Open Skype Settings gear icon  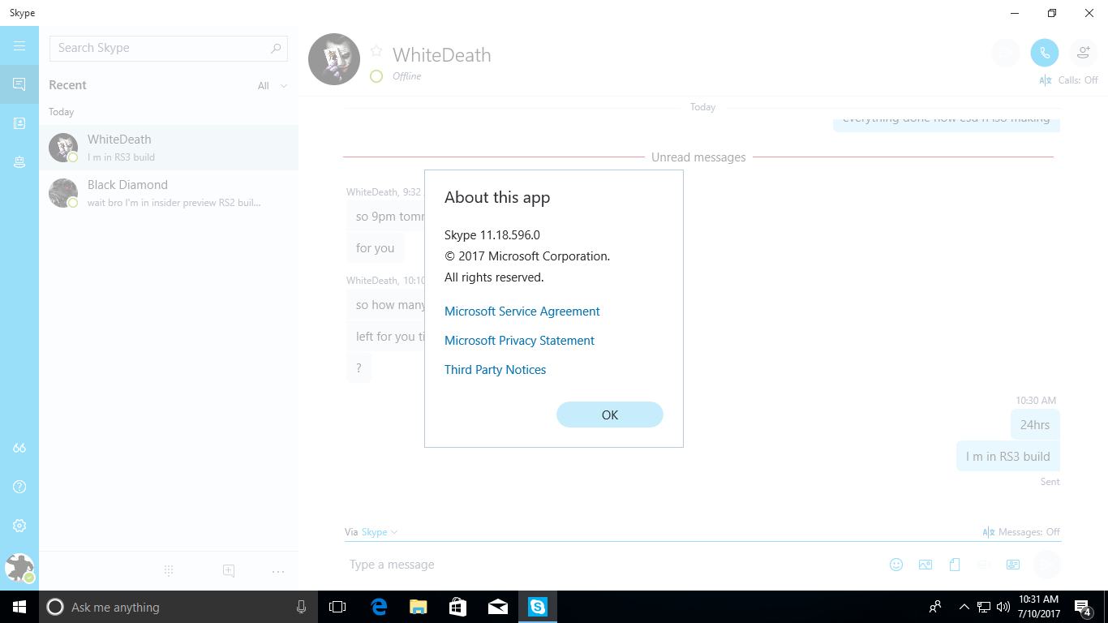[x=19, y=526]
